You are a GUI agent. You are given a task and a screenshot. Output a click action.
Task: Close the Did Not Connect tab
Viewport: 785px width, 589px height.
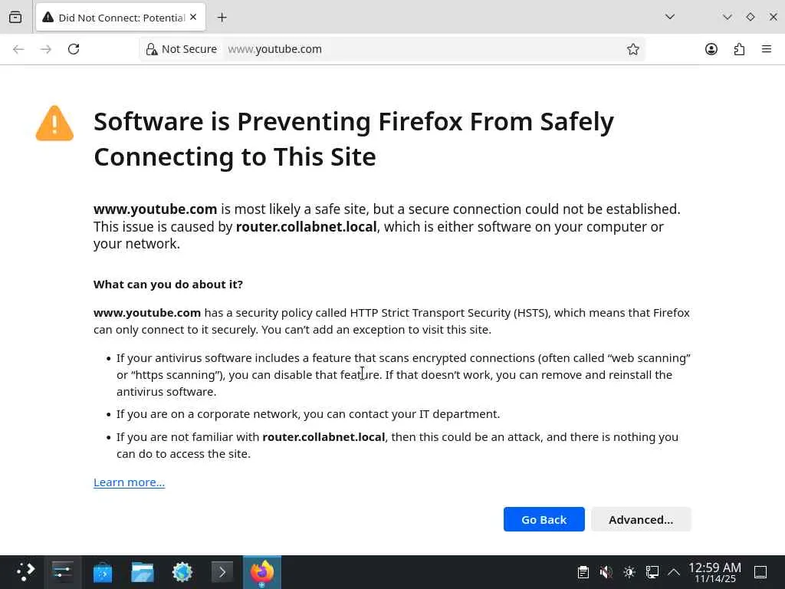tap(193, 17)
